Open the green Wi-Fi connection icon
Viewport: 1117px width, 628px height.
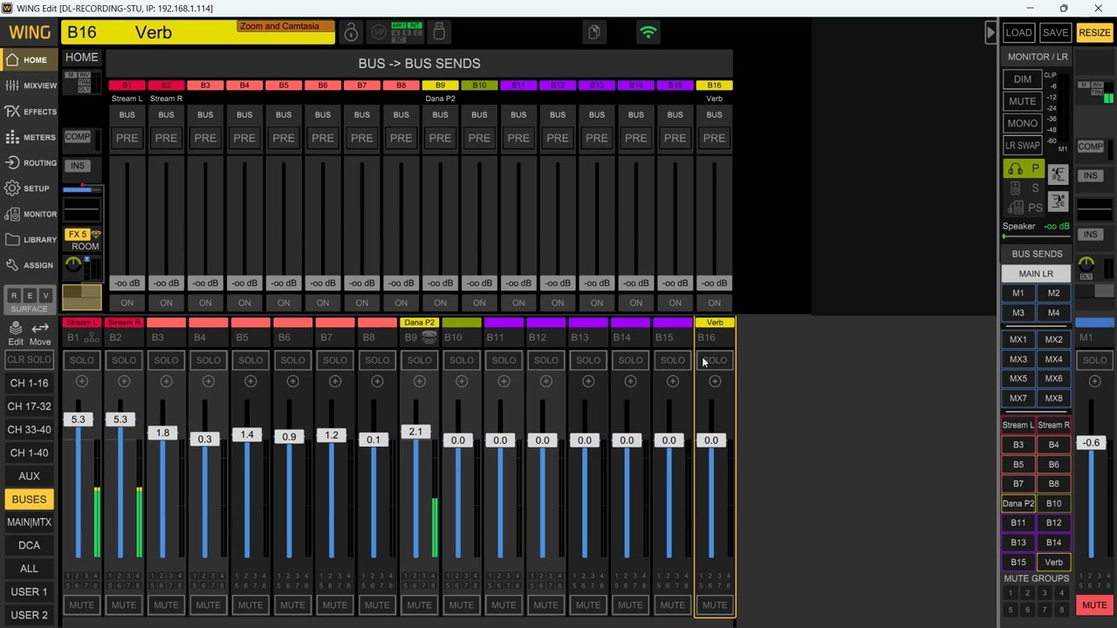648,32
